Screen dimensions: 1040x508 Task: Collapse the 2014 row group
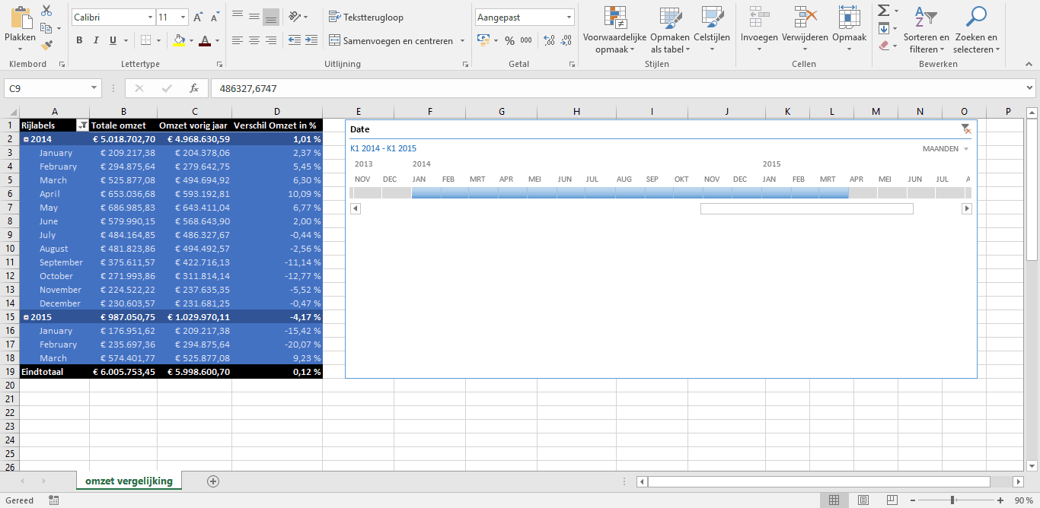tap(26, 139)
